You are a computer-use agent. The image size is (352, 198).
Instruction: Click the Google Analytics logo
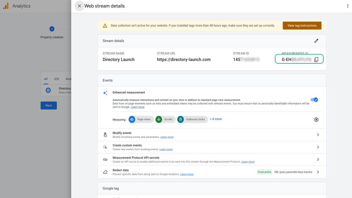[6, 6]
